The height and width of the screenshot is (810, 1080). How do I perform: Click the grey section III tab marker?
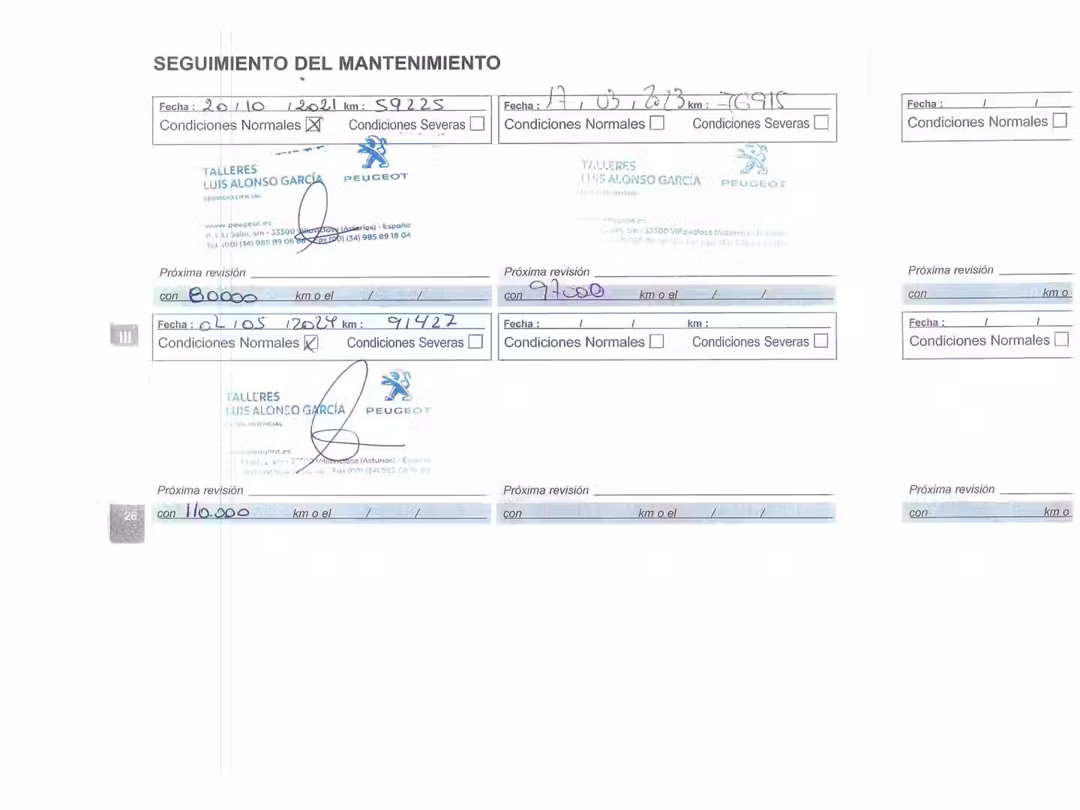click(124, 335)
